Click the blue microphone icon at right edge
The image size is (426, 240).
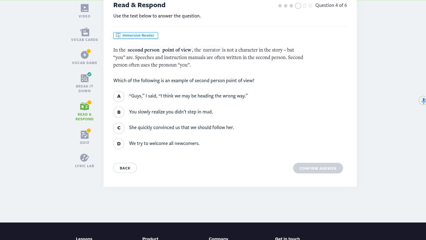click(423, 101)
